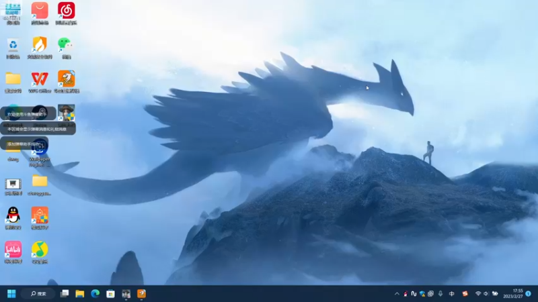Launch the pink bilibili desktop shortcut
The height and width of the screenshot is (302, 538).
pos(13,249)
